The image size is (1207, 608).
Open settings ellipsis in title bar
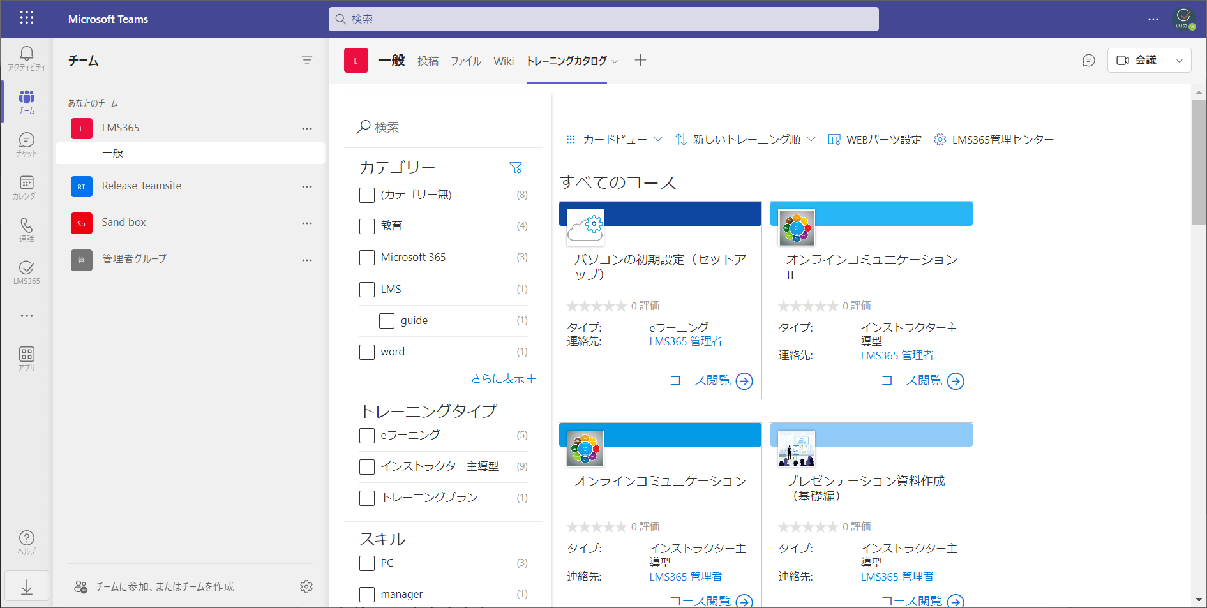point(1153,19)
